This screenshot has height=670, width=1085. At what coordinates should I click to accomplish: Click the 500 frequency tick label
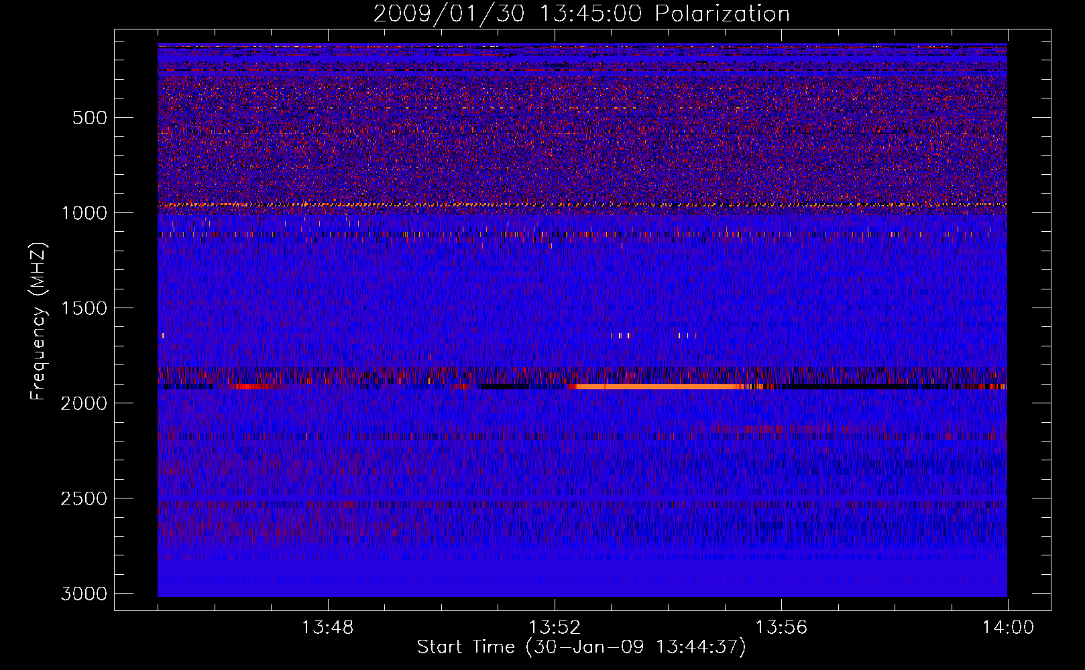point(90,118)
